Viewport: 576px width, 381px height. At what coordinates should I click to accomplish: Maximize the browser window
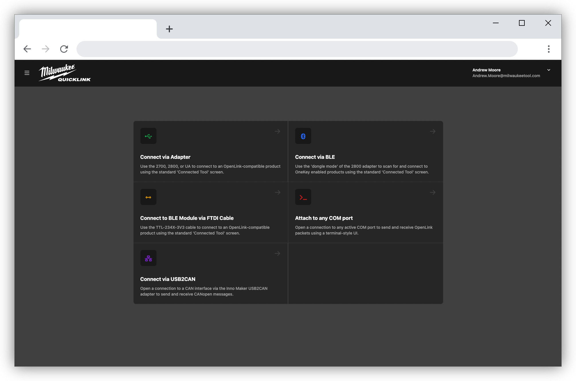(x=522, y=23)
